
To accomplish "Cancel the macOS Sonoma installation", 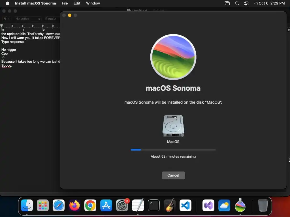I will [x=173, y=175].
